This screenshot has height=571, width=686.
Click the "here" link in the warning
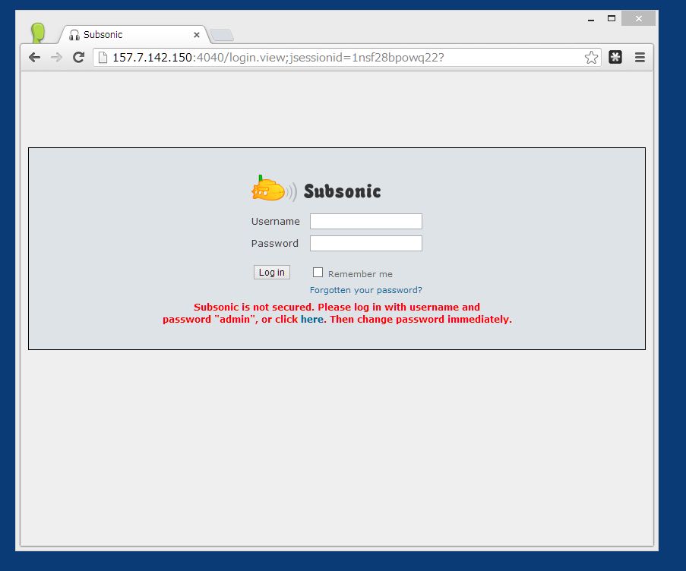coord(312,319)
